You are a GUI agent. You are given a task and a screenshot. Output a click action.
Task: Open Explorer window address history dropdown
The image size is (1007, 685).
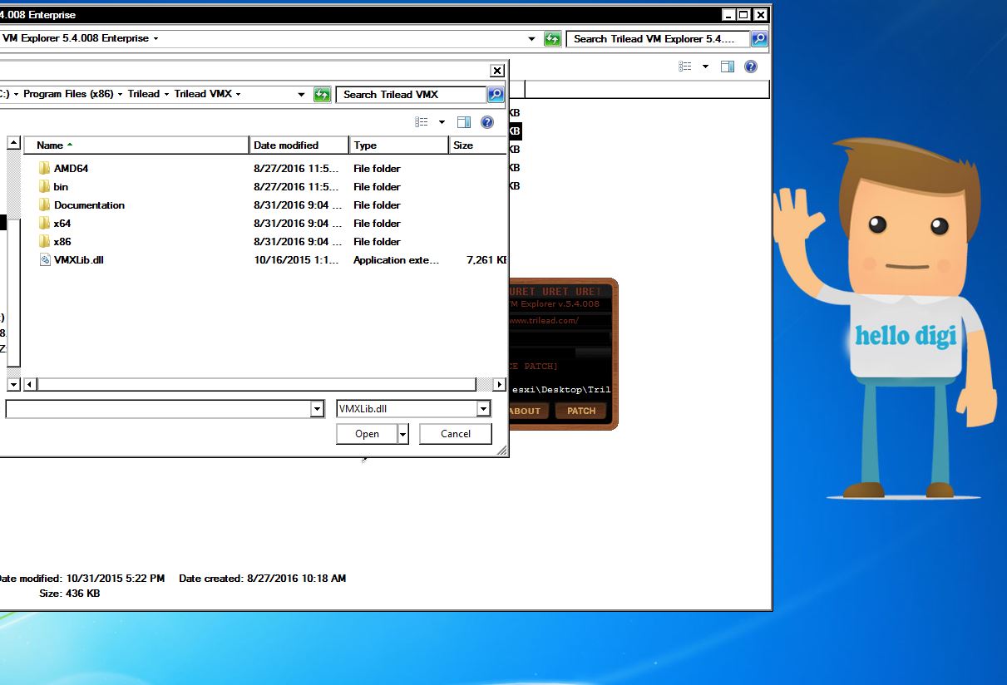(532, 39)
